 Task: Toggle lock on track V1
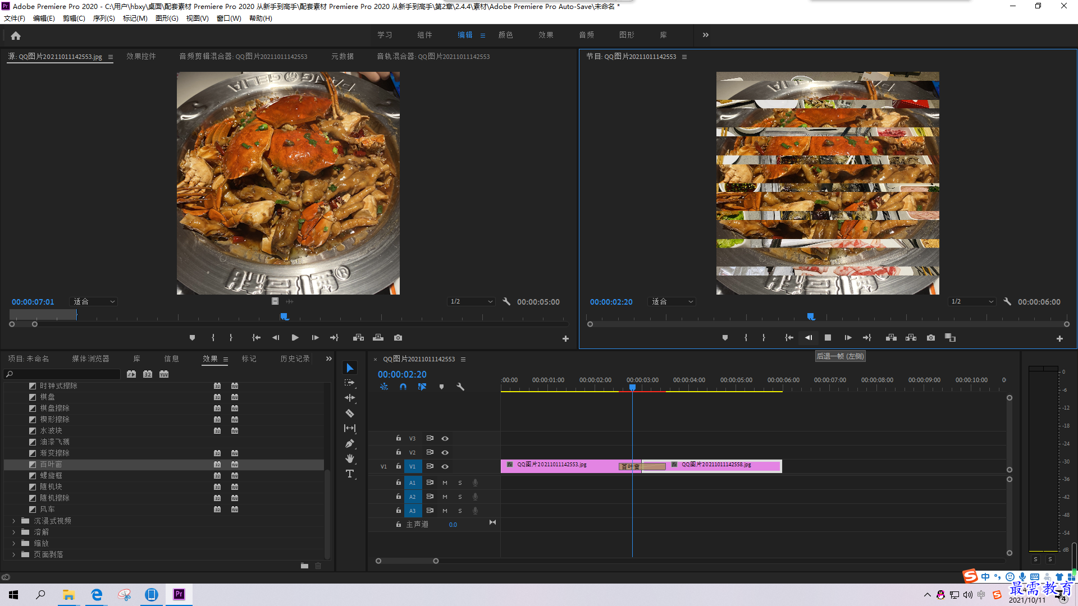click(x=399, y=466)
